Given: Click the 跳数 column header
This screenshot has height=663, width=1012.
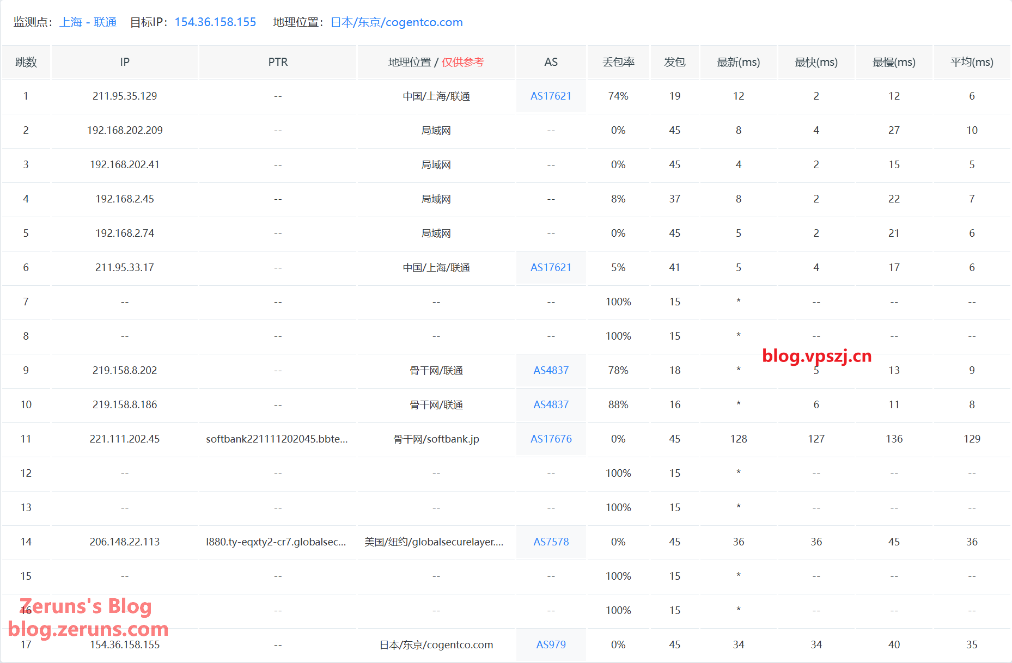Looking at the screenshot, I should tap(26, 62).
